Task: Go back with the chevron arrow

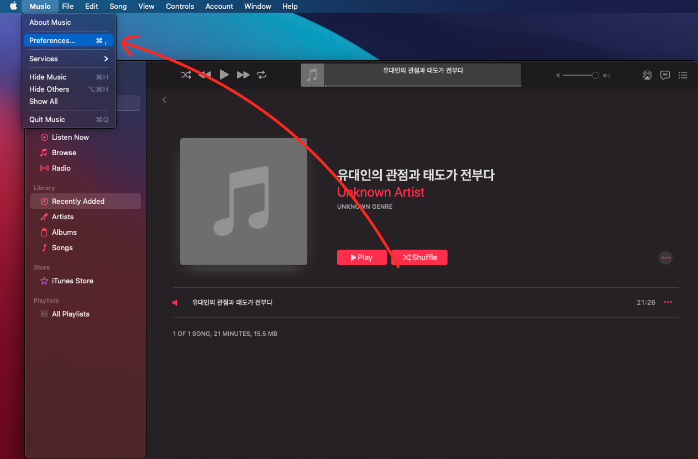Action: [164, 100]
